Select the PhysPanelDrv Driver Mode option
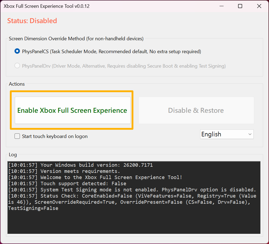269x244 pixels. click(17, 66)
